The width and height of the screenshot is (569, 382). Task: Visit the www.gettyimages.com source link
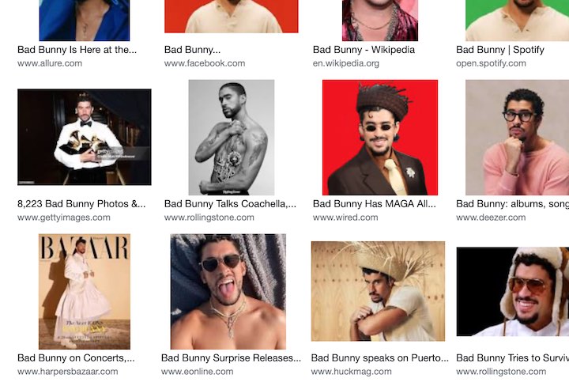point(64,217)
